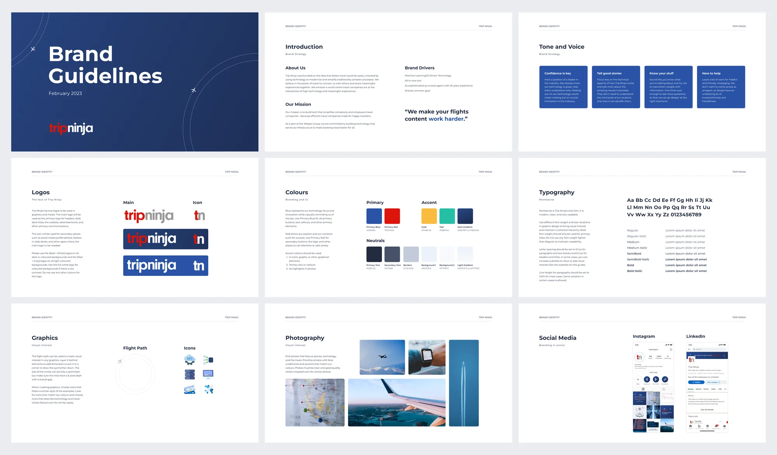
Task: Click the flight tickets icon
Action: pos(190,389)
